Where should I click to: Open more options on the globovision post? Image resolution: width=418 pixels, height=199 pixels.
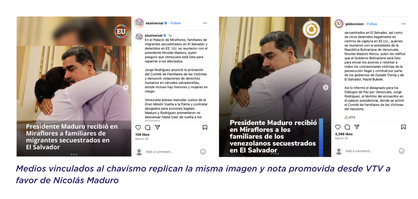403,24
